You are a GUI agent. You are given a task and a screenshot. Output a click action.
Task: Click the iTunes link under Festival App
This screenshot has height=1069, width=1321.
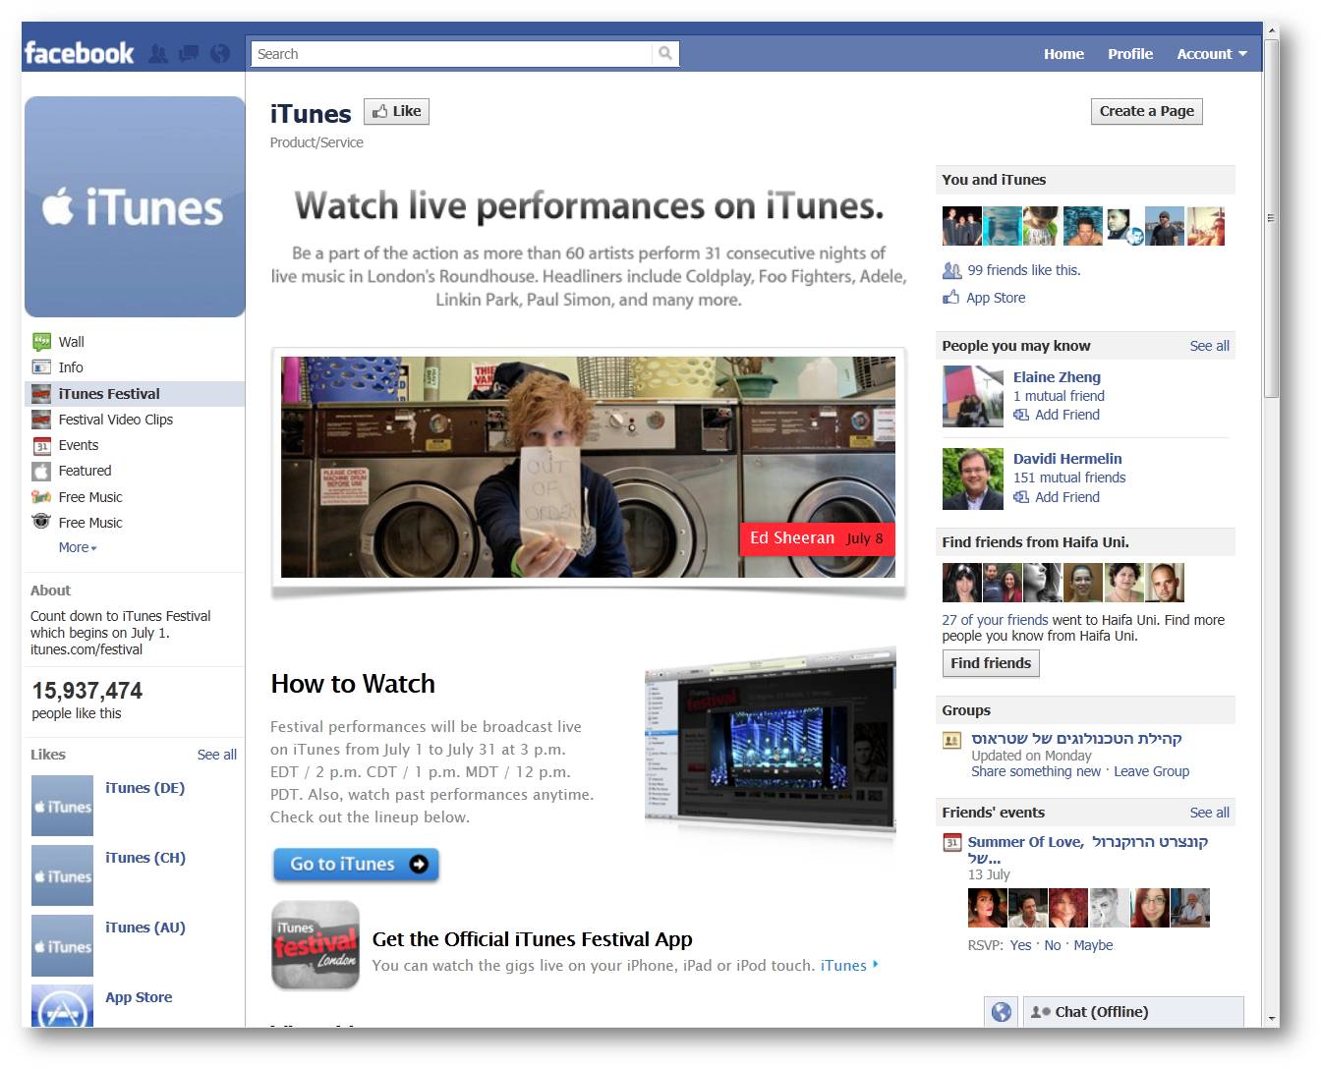[848, 966]
